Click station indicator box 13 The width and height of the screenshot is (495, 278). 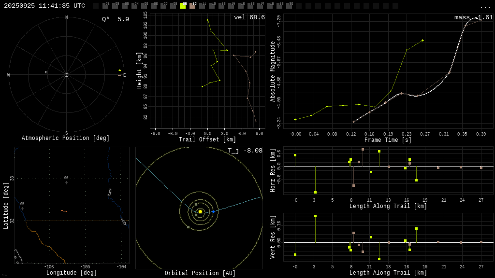coord(221,6)
